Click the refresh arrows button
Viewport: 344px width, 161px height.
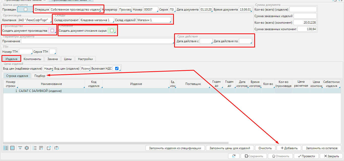(x=234, y=156)
